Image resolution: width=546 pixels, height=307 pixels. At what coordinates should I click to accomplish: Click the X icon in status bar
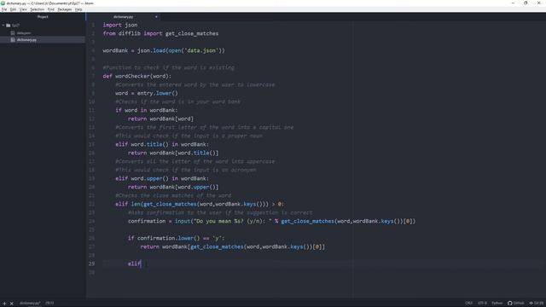pos(11,304)
